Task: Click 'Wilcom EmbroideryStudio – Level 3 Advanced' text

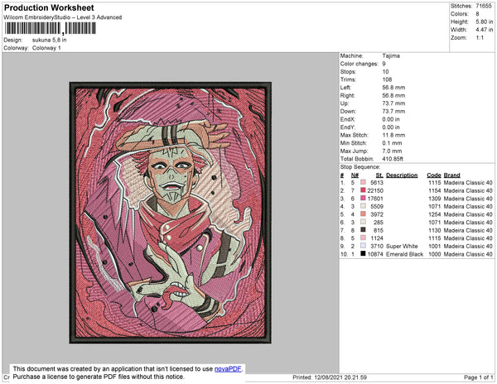Action: [x=63, y=17]
